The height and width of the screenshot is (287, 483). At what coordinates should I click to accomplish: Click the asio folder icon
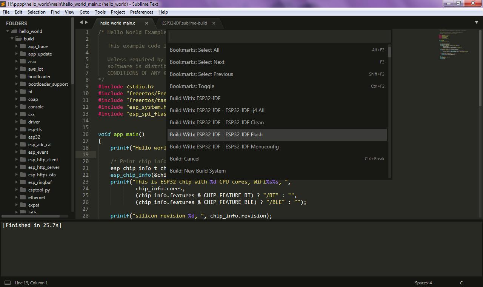pyautogui.click(x=23, y=62)
